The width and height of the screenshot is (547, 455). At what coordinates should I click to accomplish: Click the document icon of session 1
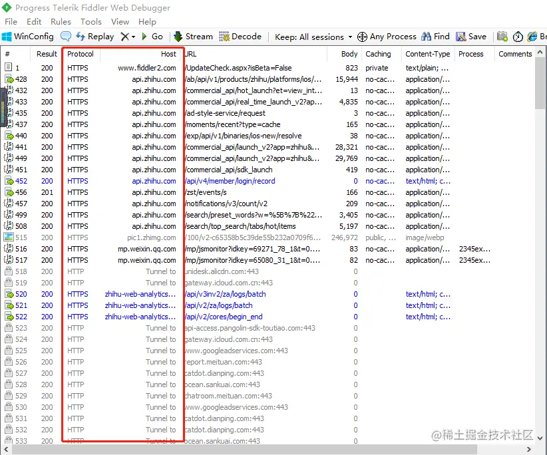click(9, 67)
